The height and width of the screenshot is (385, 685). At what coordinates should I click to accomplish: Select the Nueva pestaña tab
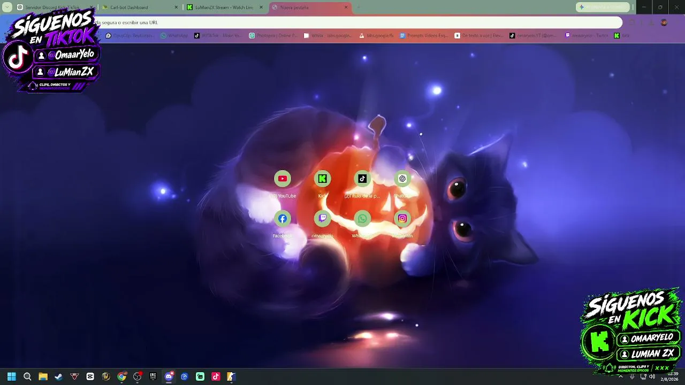(310, 7)
